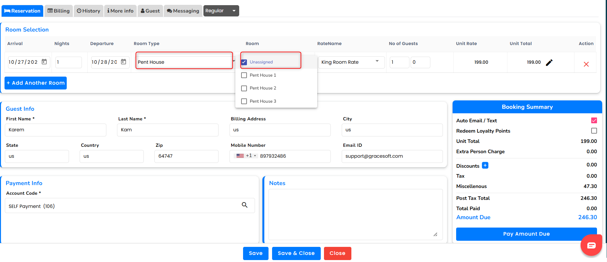Check the Pent House 1 room
607x262 pixels.
(244, 75)
